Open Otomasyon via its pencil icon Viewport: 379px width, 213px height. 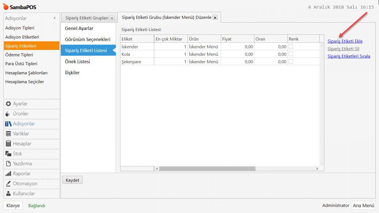tap(8, 184)
